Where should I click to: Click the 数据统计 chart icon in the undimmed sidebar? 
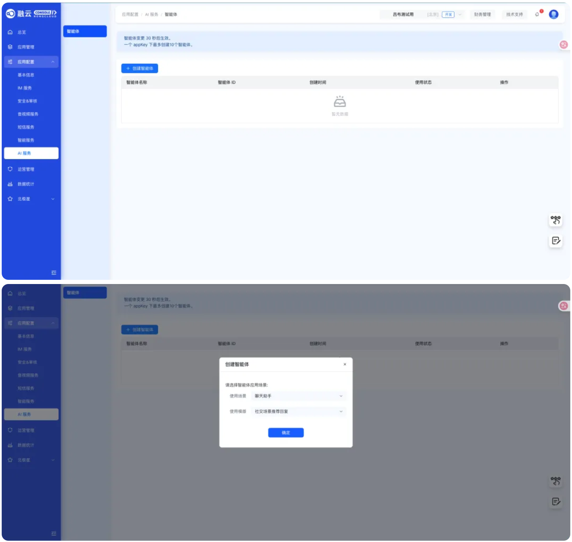click(10, 184)
